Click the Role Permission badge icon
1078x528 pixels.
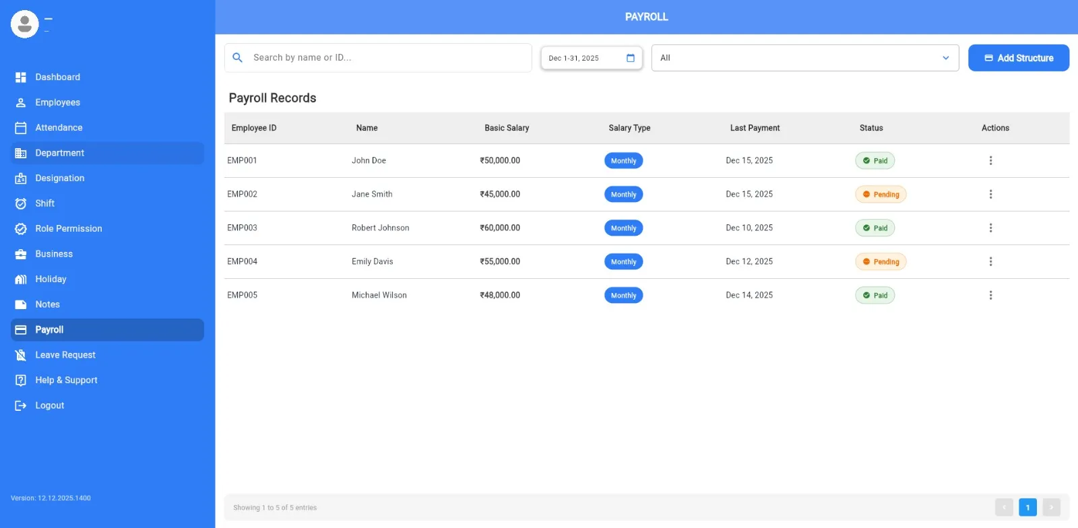click(21, 229)
